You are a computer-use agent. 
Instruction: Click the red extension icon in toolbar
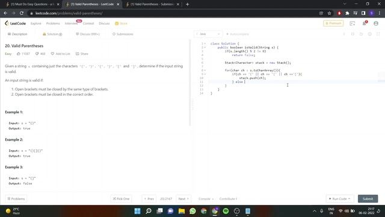(x=339, y=13)
